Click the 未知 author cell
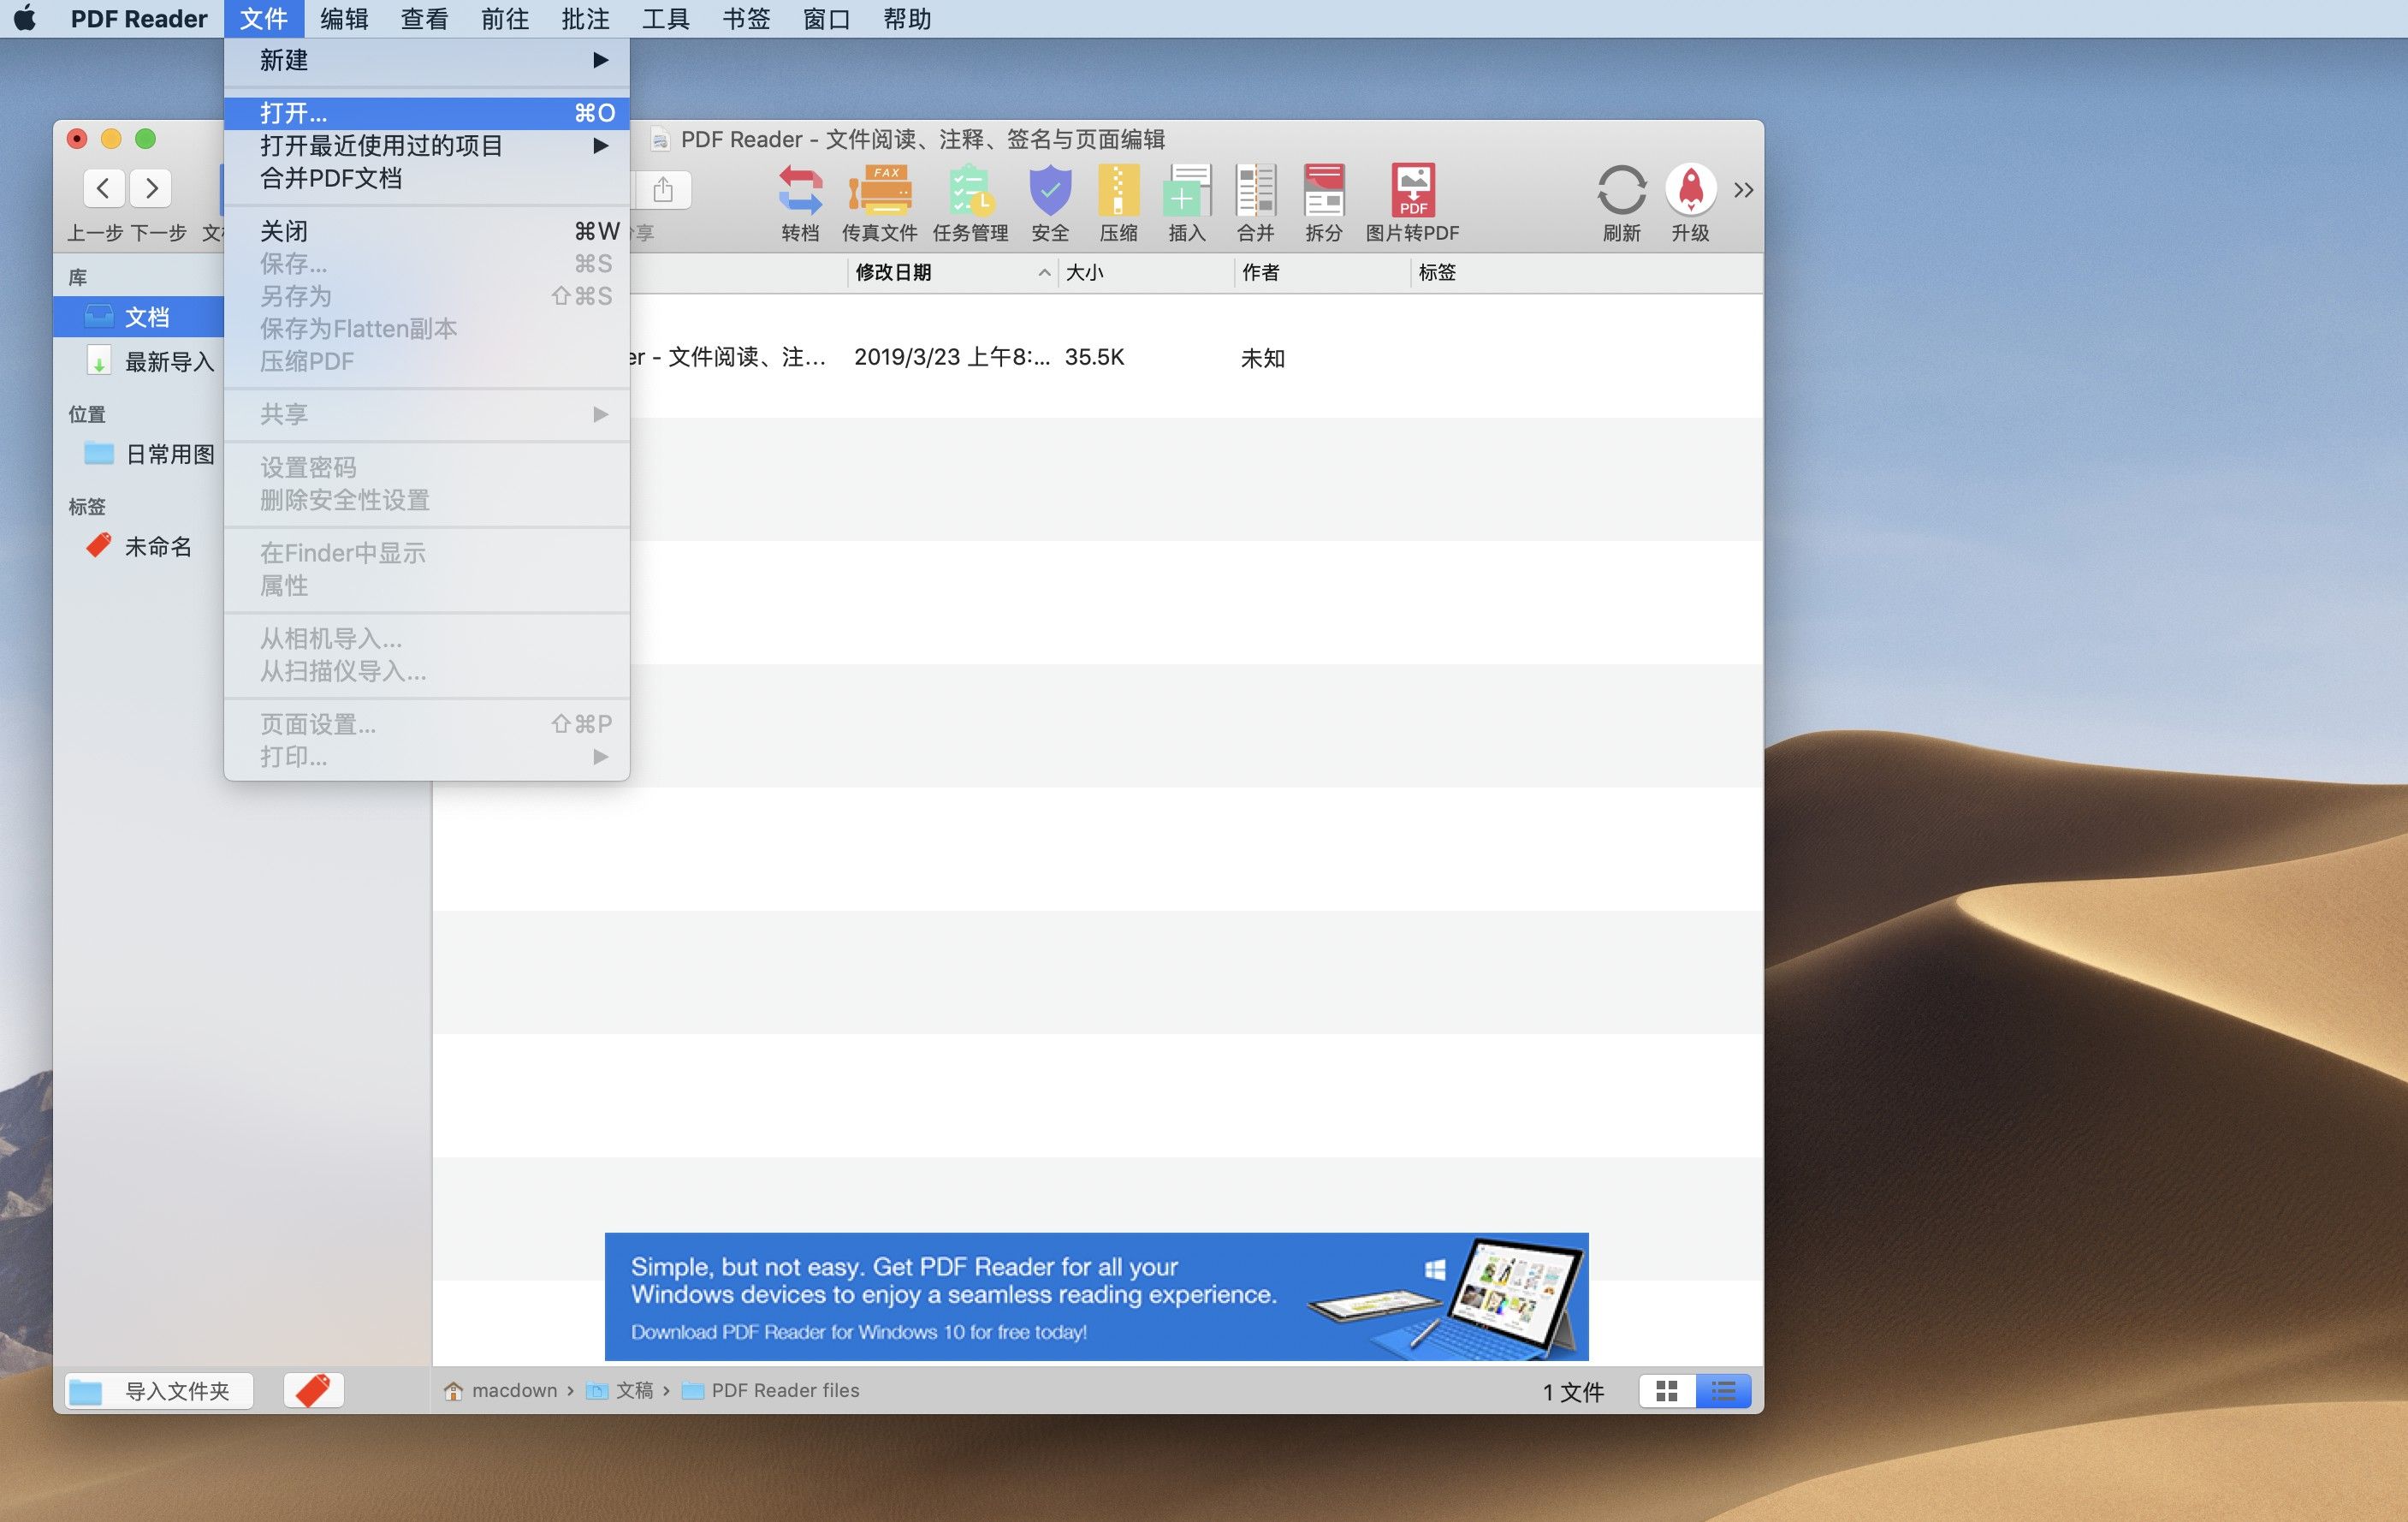The image size is (2408, 1522). pyautogui.click(x=1262, y=358)
